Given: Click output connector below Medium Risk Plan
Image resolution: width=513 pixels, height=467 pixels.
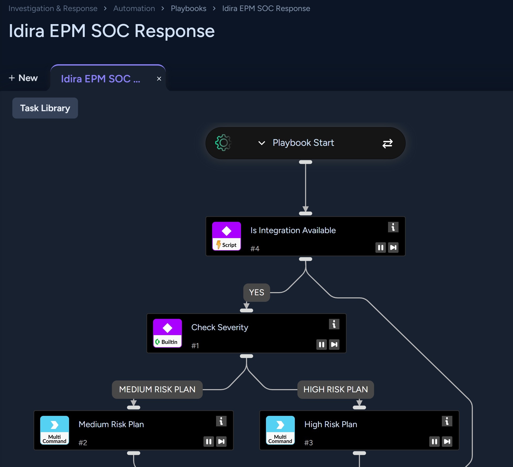Looking at the screenshot, I should tap(134, 453).
